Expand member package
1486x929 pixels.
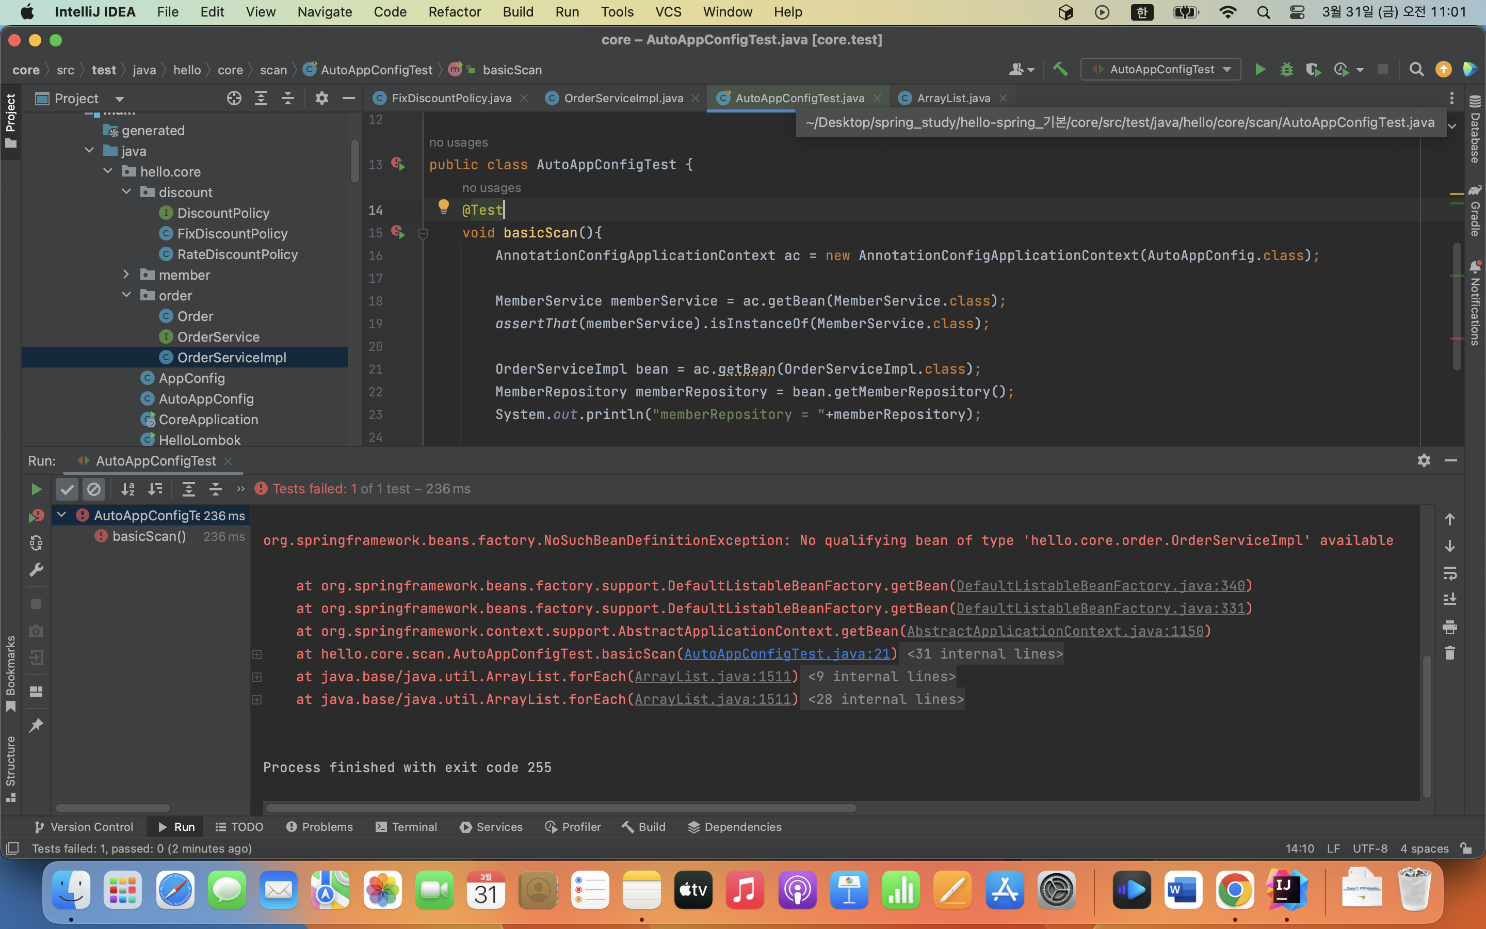[126, 275]
